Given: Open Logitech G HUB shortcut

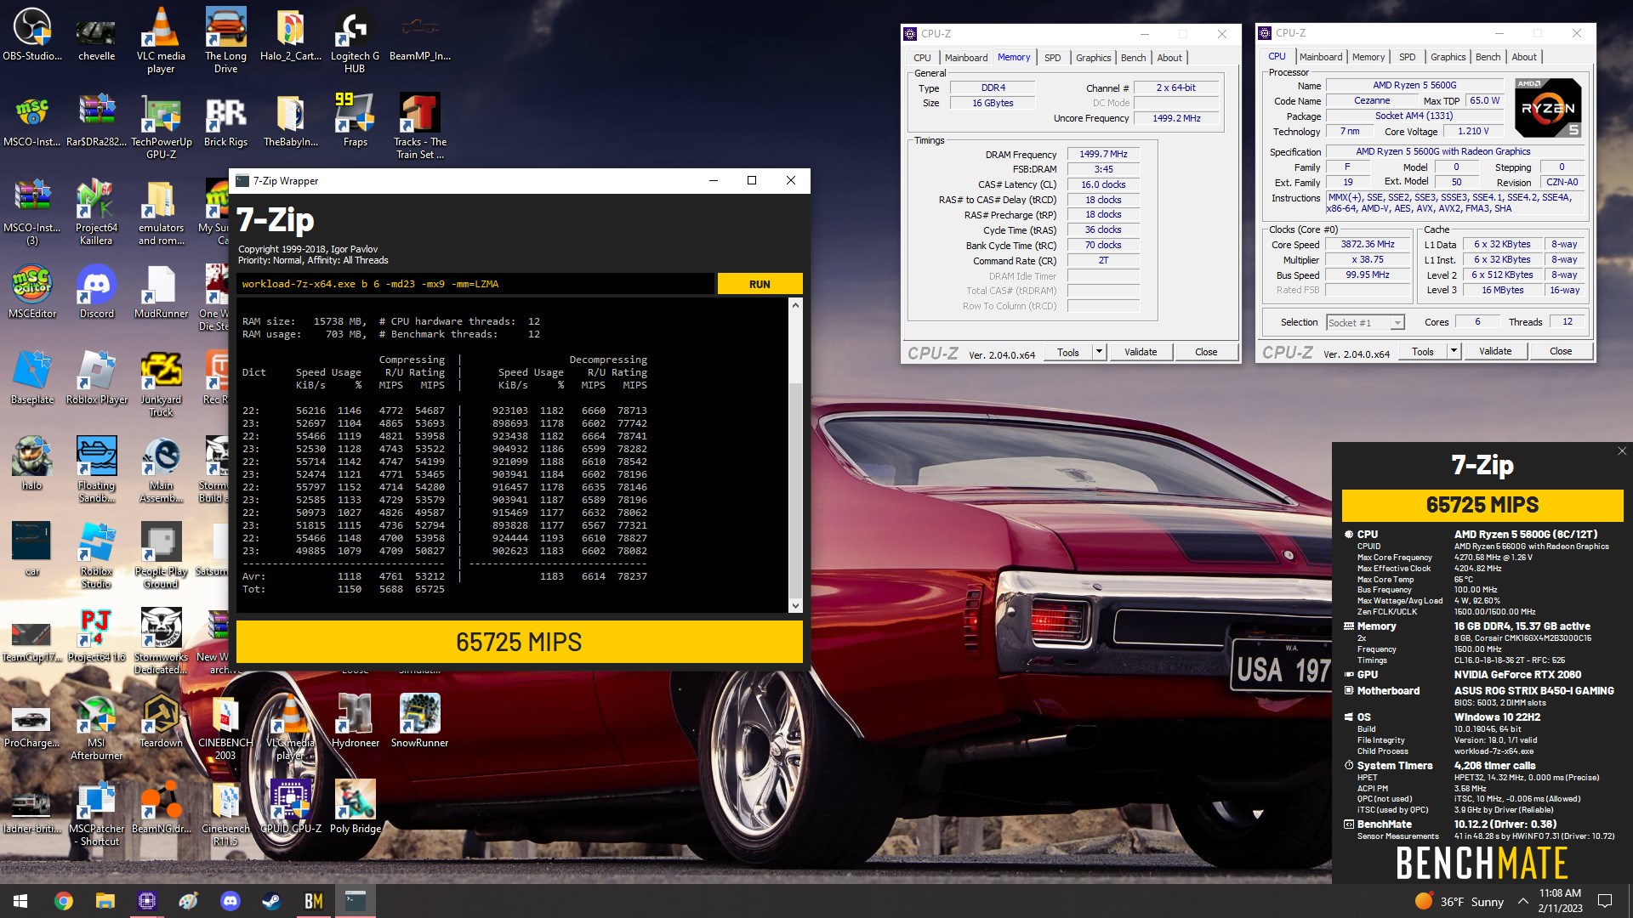Looking at the screenshot, I should click(x=355, y=40).
